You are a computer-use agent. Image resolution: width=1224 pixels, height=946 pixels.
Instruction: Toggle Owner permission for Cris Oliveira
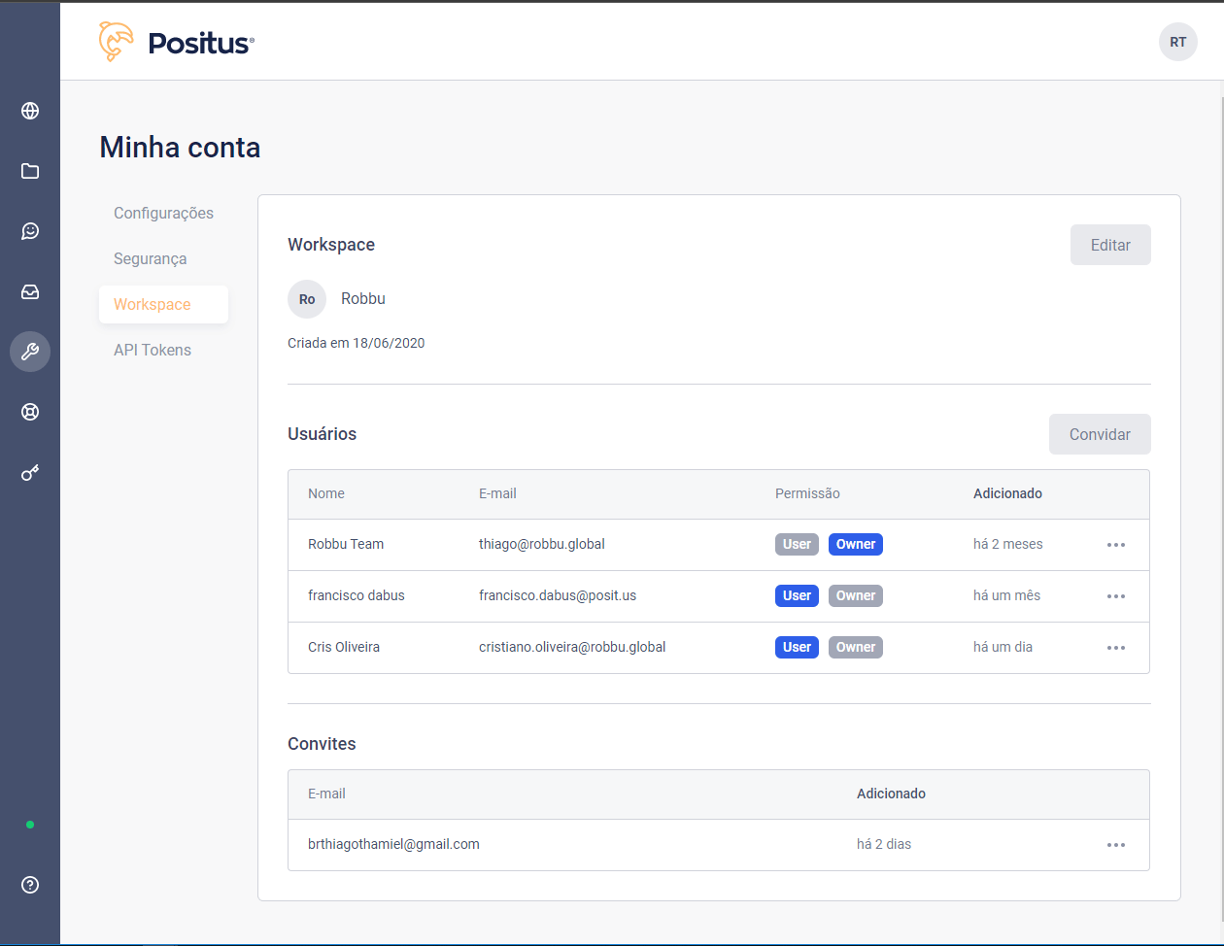click(x=856, y=647)
